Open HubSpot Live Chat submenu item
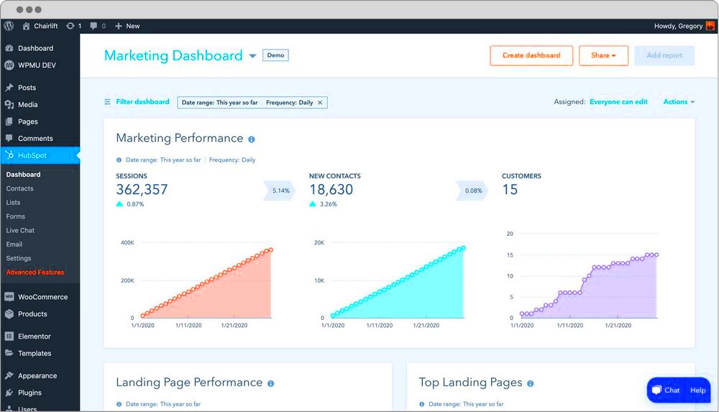 (20, 230)
